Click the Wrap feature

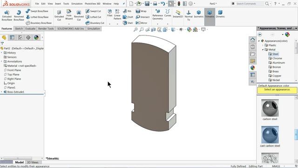coord(141,11)
